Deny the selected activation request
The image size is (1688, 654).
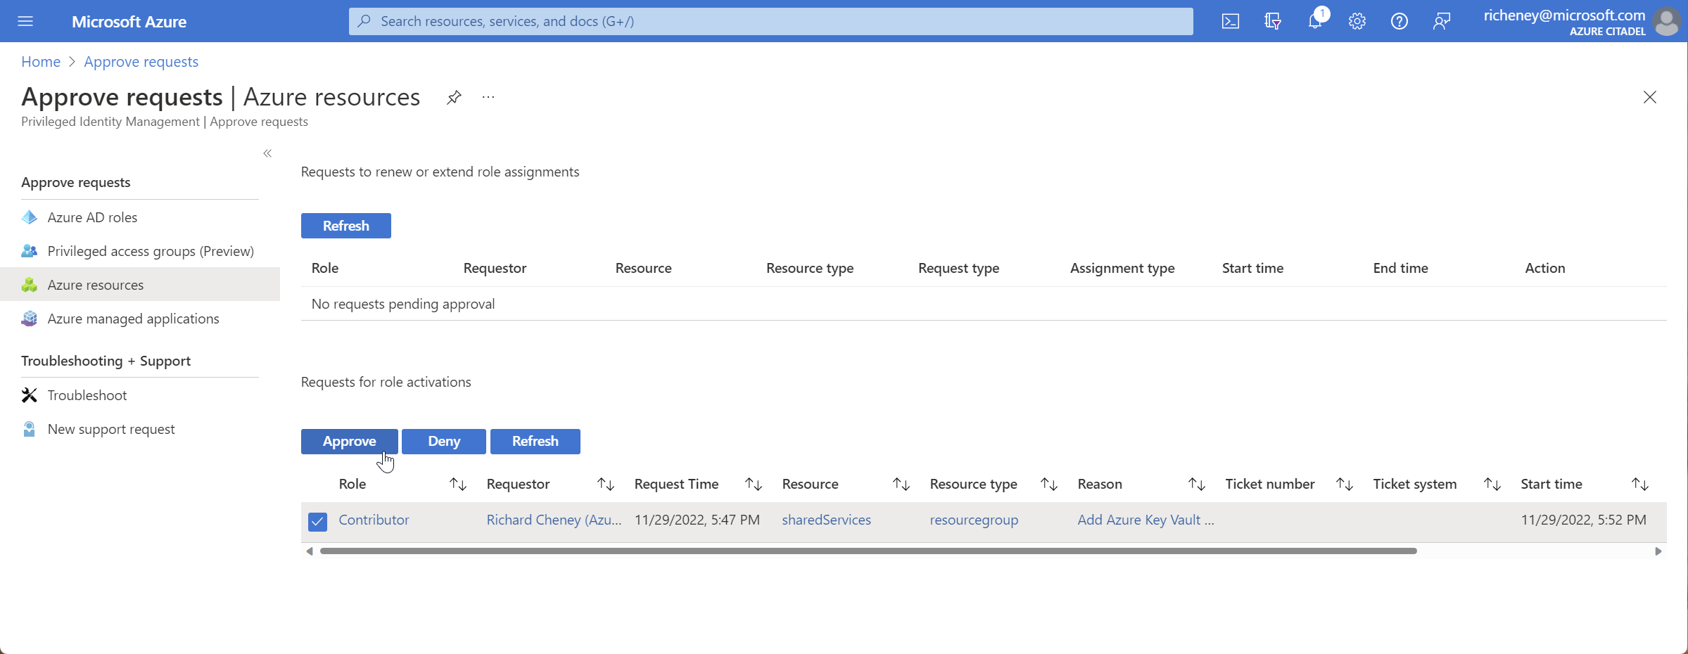pyautogui.click(x=443, y=441)
